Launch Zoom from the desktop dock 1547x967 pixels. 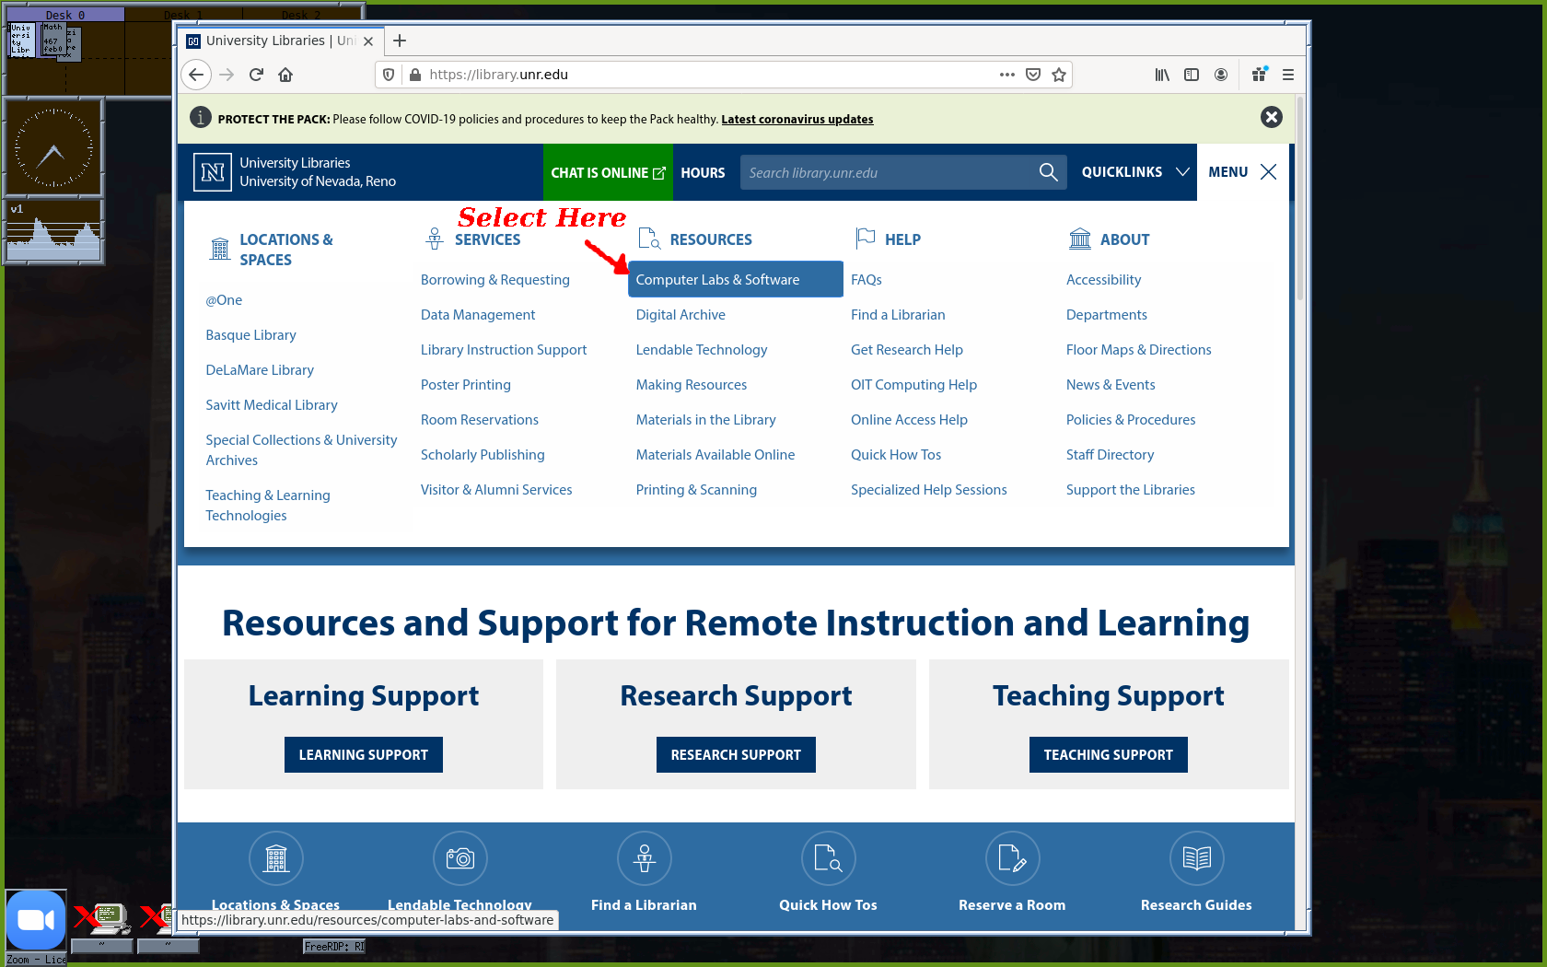tap(36, 920)
